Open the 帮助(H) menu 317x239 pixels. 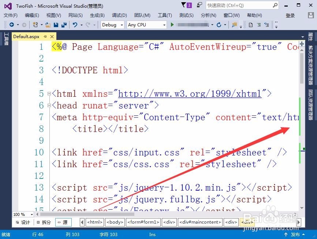click(254, 15)
